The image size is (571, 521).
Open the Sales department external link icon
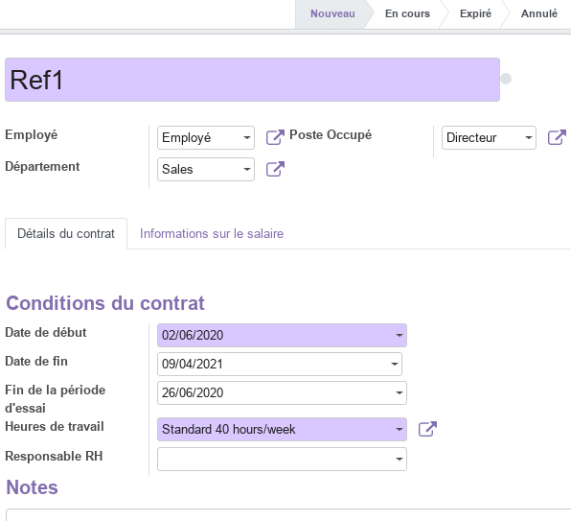click(x=275, y=169)
